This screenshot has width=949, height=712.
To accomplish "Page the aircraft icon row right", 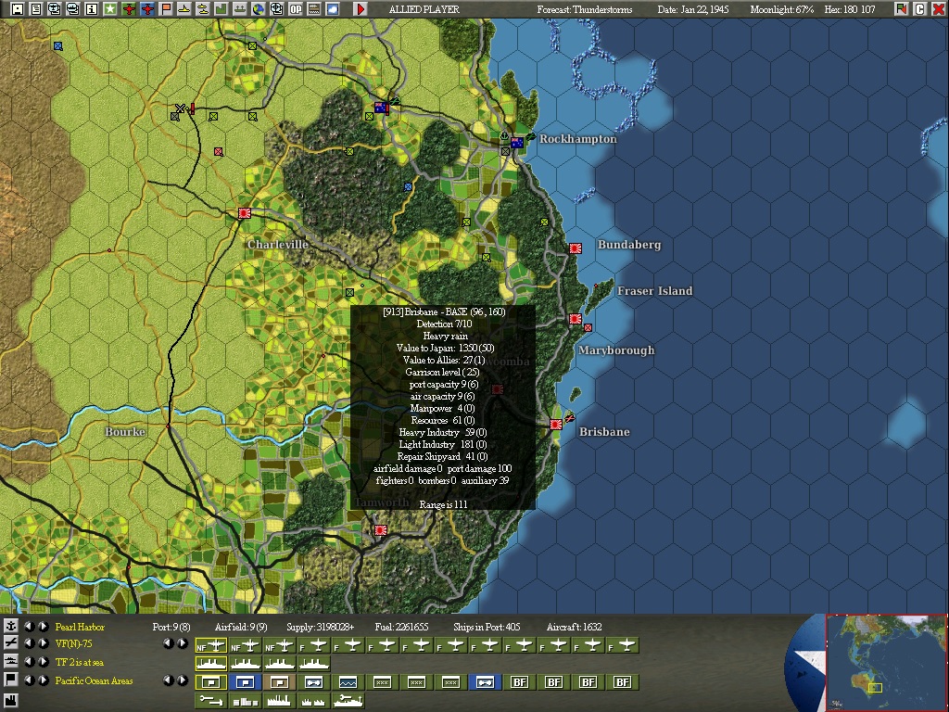I will 183,643.
